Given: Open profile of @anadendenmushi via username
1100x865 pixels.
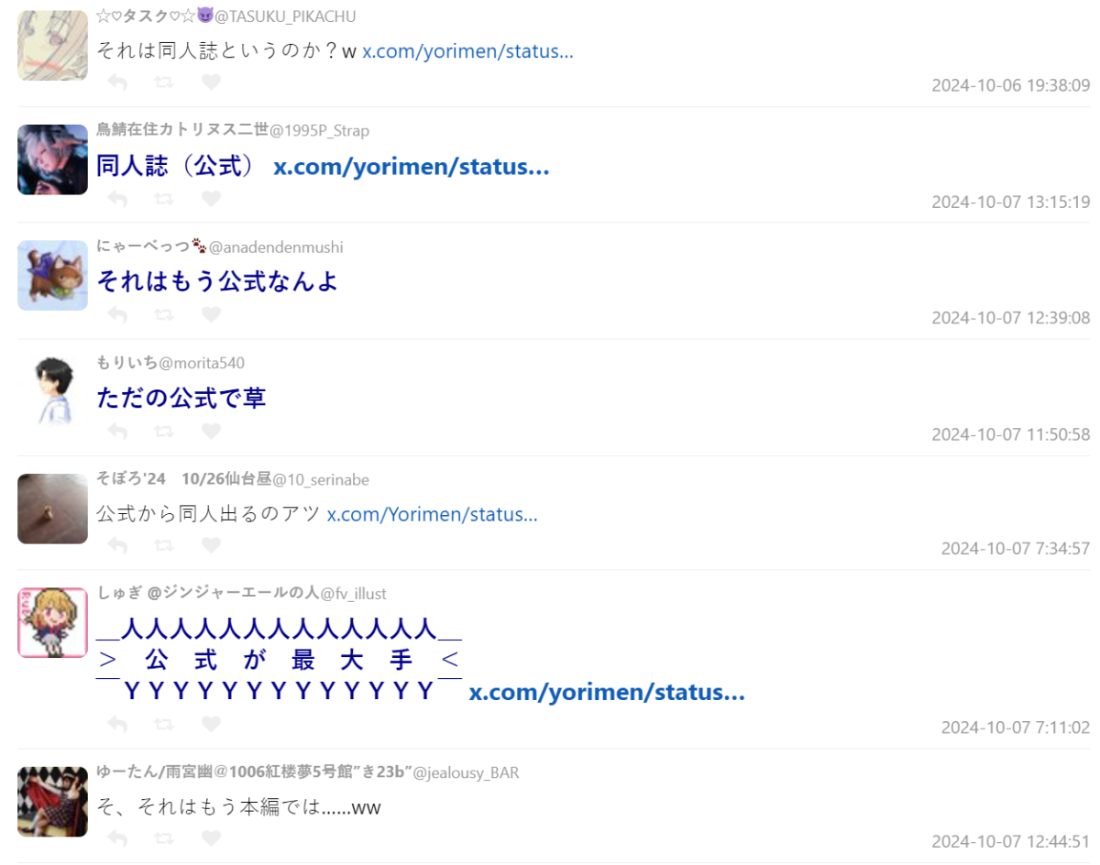Looking at the screenshot, I should (x=276, y=247).
